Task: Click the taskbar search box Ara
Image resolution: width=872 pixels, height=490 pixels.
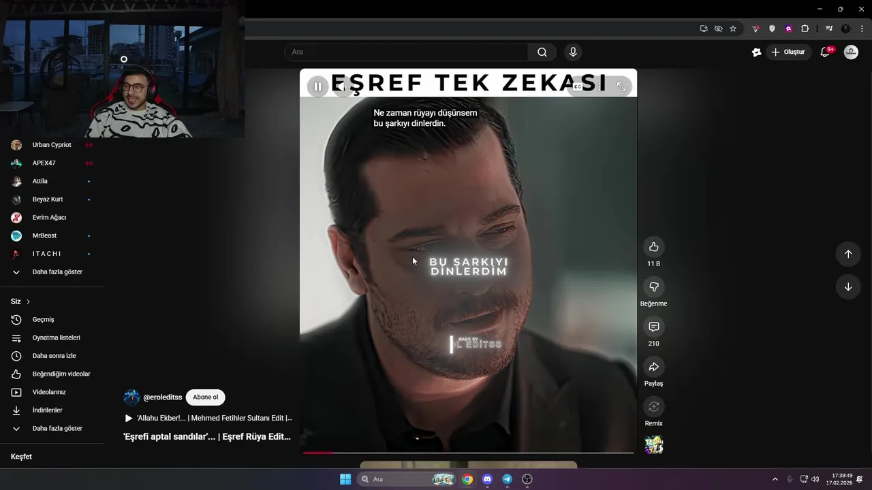Action: [407, 479]
